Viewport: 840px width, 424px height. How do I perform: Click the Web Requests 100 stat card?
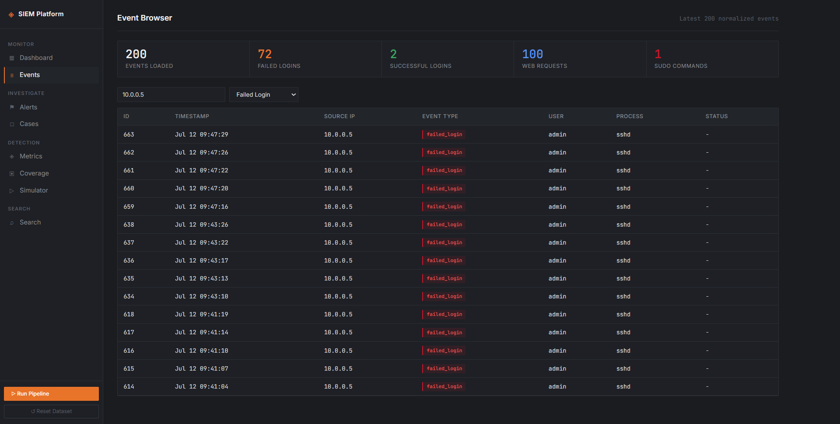580,59
